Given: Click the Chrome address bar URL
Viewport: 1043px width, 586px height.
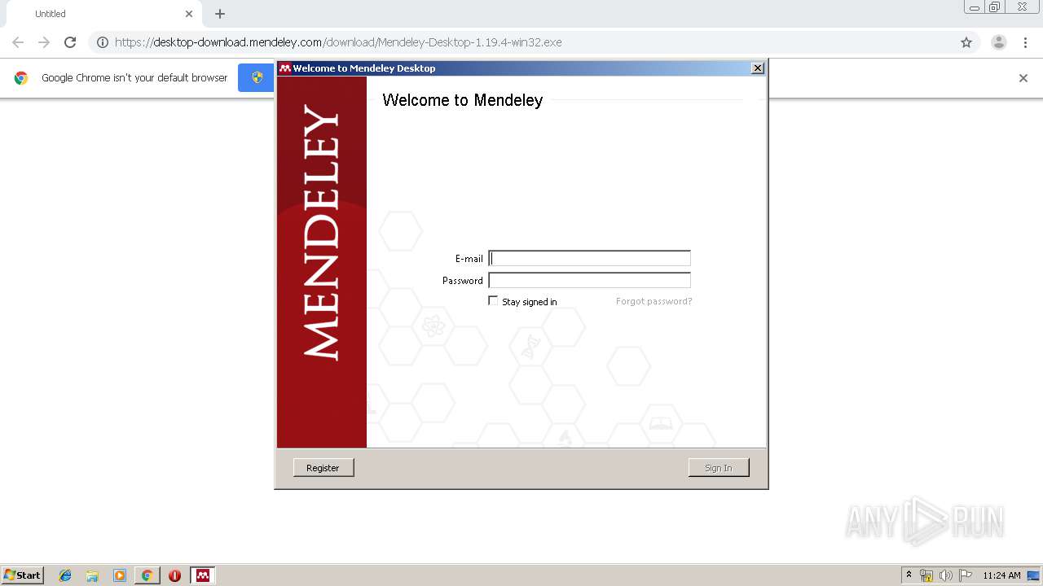Looking at the screenshot, I should pyautogui.click(x=338, y=42).
